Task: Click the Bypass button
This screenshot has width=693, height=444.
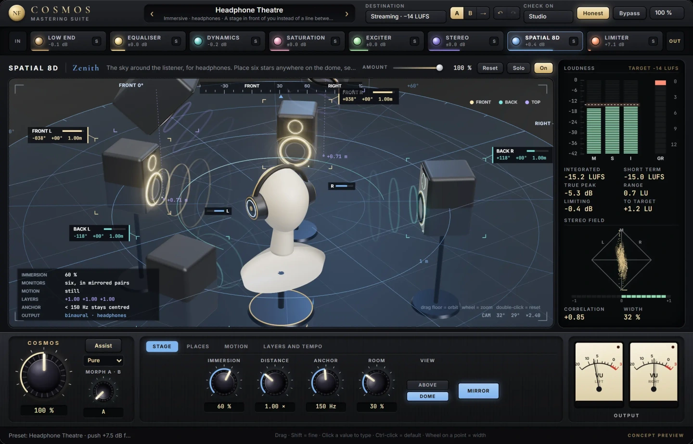Action: pos(629,13)
